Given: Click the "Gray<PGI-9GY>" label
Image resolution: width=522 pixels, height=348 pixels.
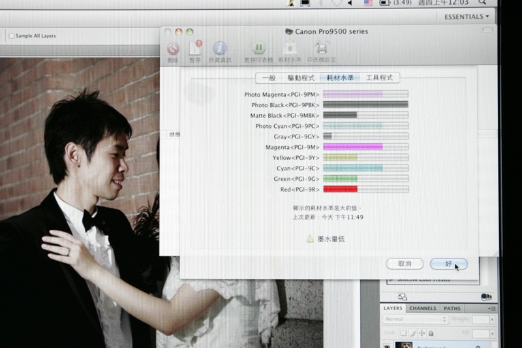Looking at the screenshot, I should (x=296, y=136).
